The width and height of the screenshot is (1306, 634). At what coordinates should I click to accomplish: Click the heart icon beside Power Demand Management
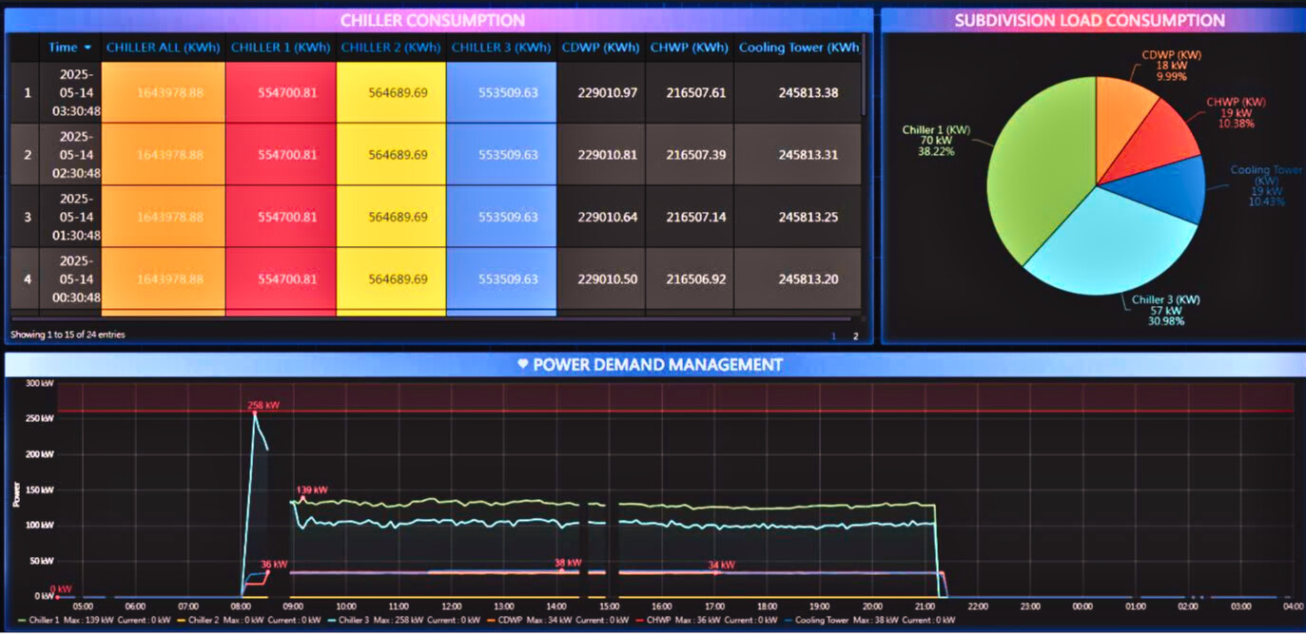point(522,365)
